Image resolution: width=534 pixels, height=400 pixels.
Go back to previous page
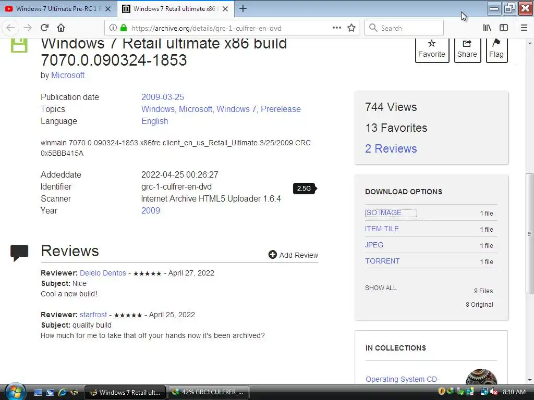[10, 28]
